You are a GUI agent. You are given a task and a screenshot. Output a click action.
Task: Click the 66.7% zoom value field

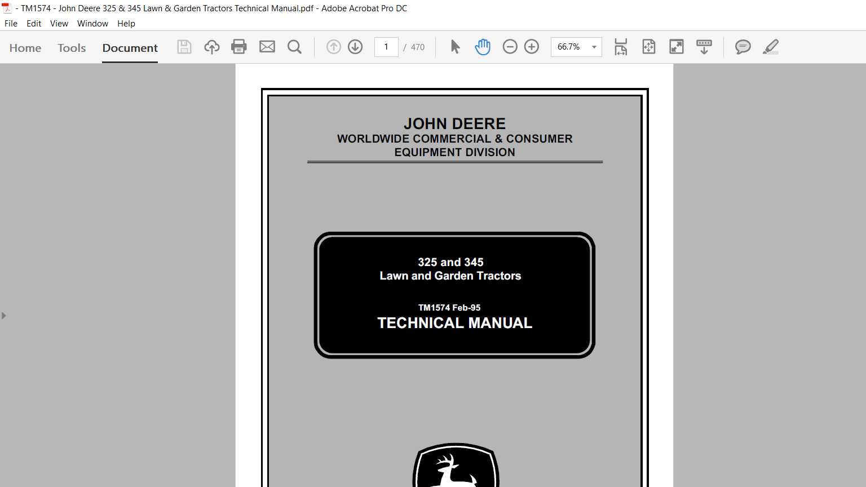click(x=569, y=47)
